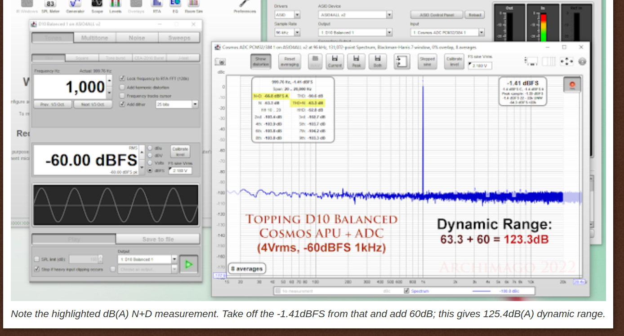Switch to the Noise generator tab

tap(137, 38)
